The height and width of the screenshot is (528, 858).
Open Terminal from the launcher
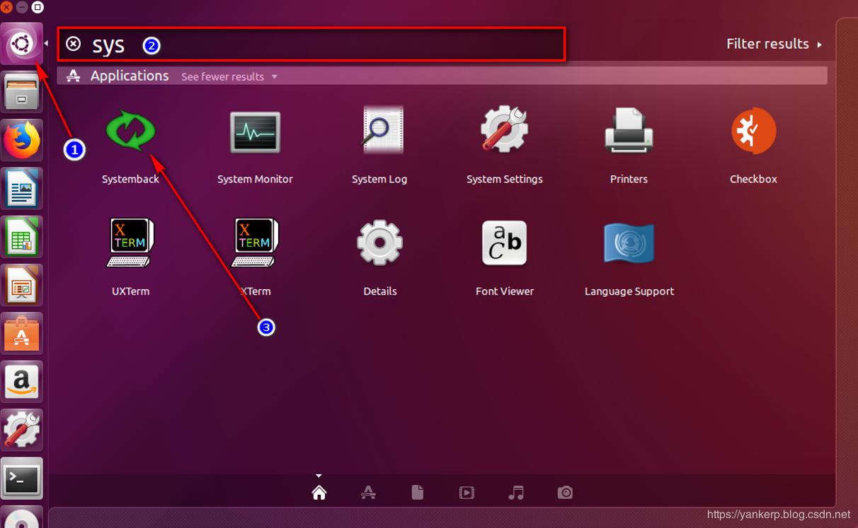pos(22,478)
